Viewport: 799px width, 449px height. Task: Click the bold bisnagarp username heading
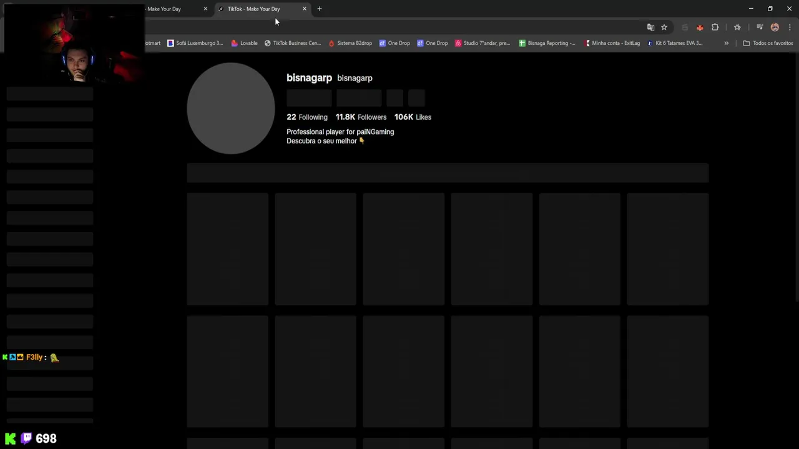pyautogui.click(x=309, y=78)
